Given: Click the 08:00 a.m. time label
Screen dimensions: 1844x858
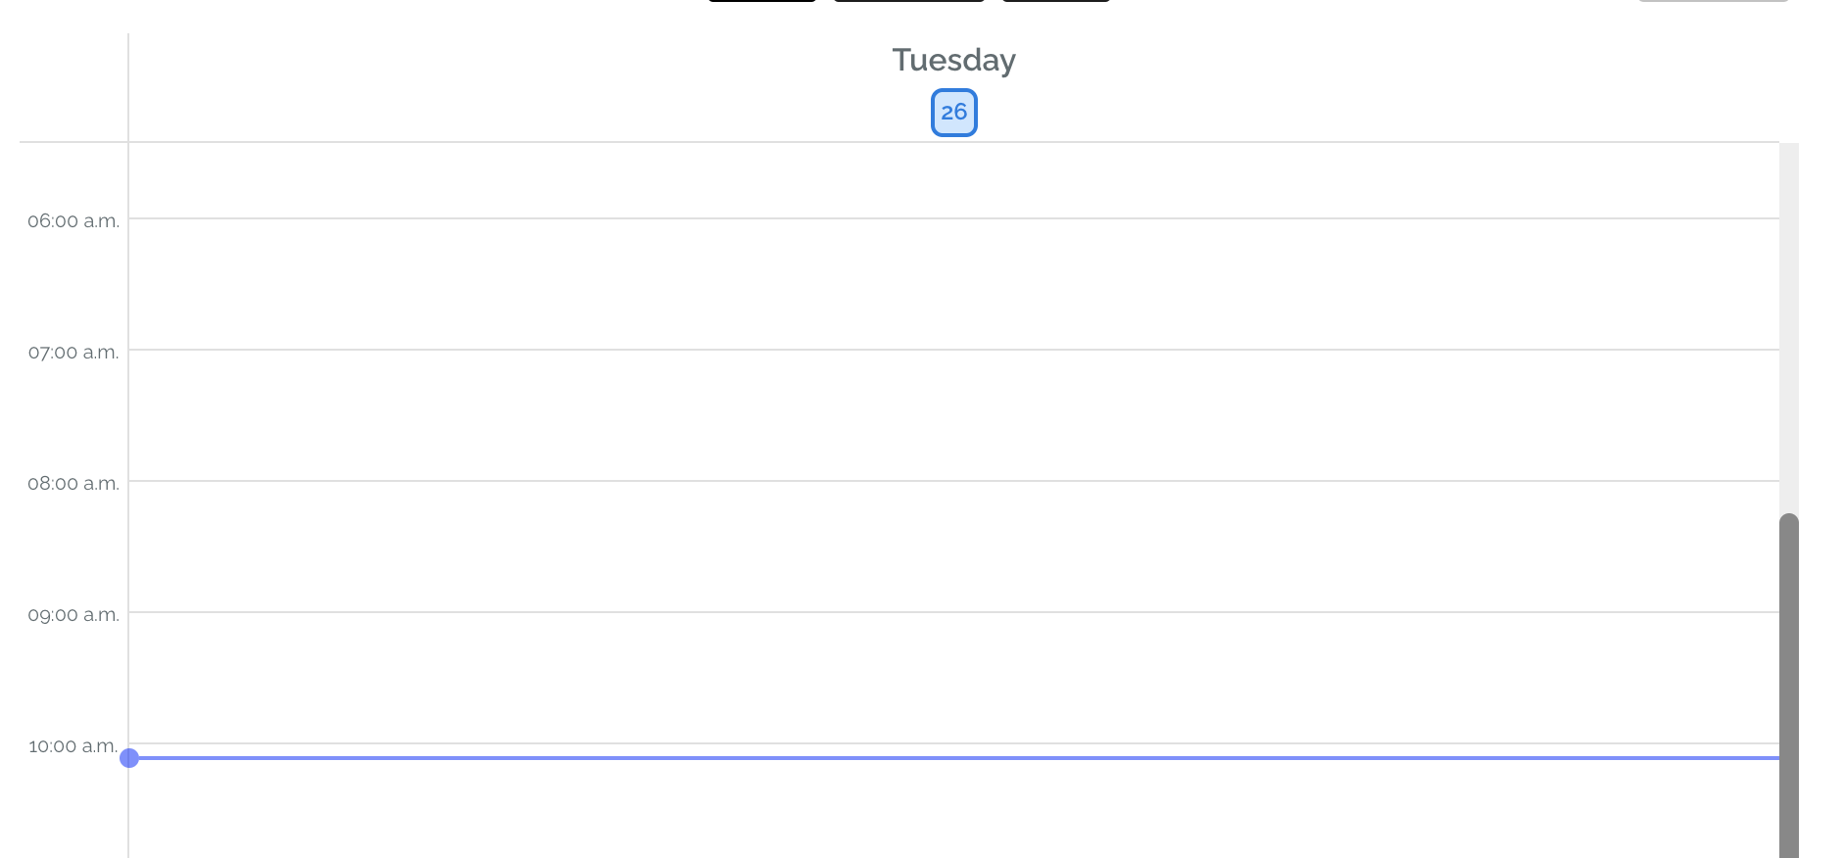Looking at the screenshot, I should [x=73, y=483].
